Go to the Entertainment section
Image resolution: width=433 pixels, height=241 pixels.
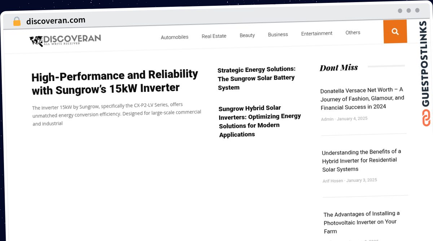(317, 33)
